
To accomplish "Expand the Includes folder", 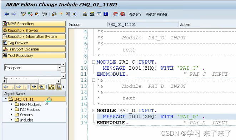I will 11,120.
